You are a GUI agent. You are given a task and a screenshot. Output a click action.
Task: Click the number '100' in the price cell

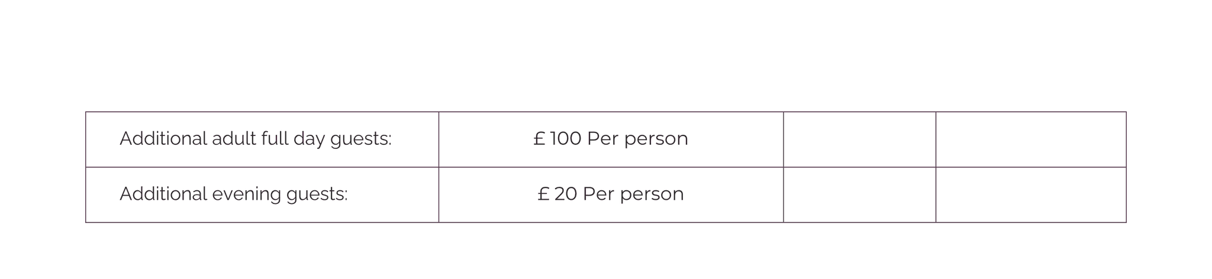(x=566, y=139)
